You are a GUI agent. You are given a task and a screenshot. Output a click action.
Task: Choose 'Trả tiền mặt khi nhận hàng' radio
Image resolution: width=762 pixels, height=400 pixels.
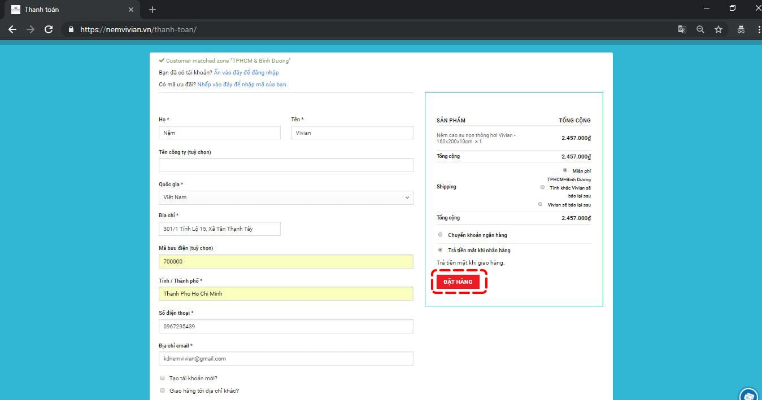pos(441,250)
